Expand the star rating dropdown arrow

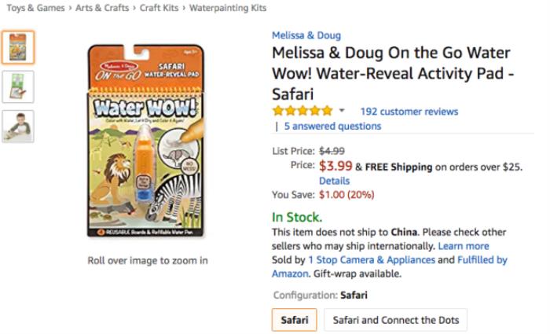click(x=342, y=111)
